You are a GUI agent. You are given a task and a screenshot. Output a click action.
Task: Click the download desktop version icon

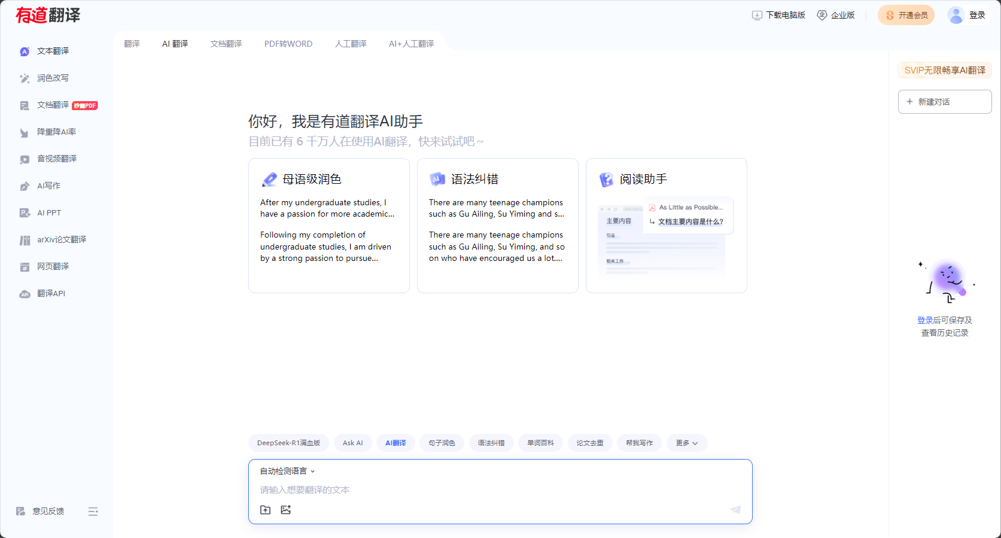point(757,15)
